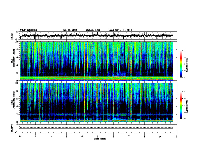Click the time axis tick label "9"
The image size is (198, 153).
pos(160,136)
